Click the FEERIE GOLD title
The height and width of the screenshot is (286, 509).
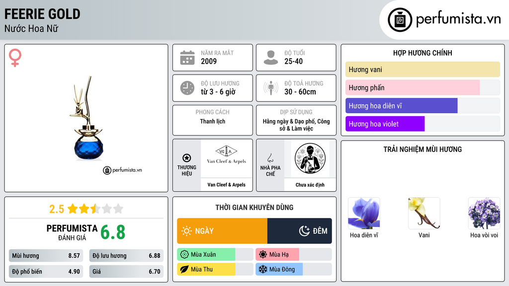(42, 14)
